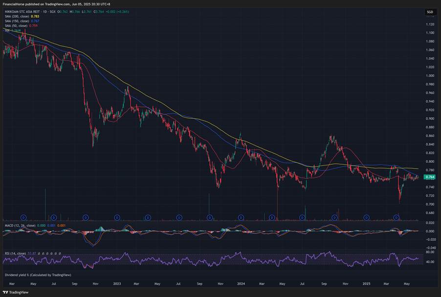
Task: Click the July 2024 dividend marker
Action: click(302, 217)
